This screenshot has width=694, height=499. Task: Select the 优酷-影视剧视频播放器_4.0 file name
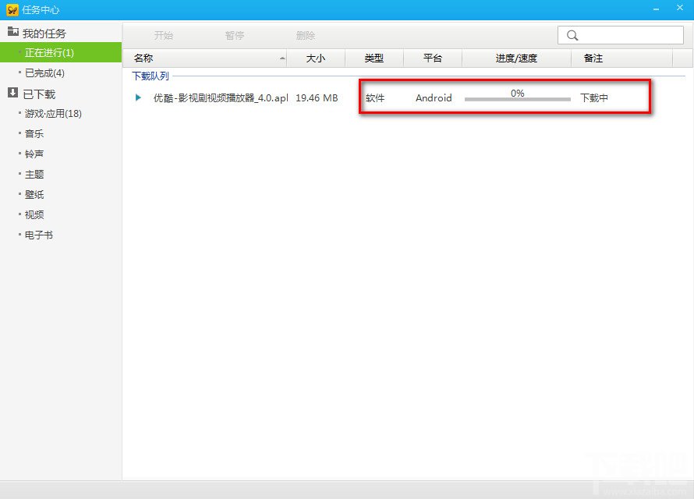point(221,97)
